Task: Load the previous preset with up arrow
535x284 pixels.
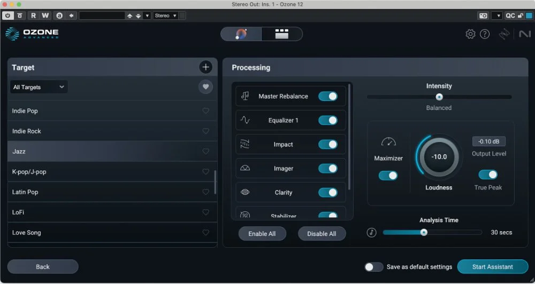Action: (129, 15)
